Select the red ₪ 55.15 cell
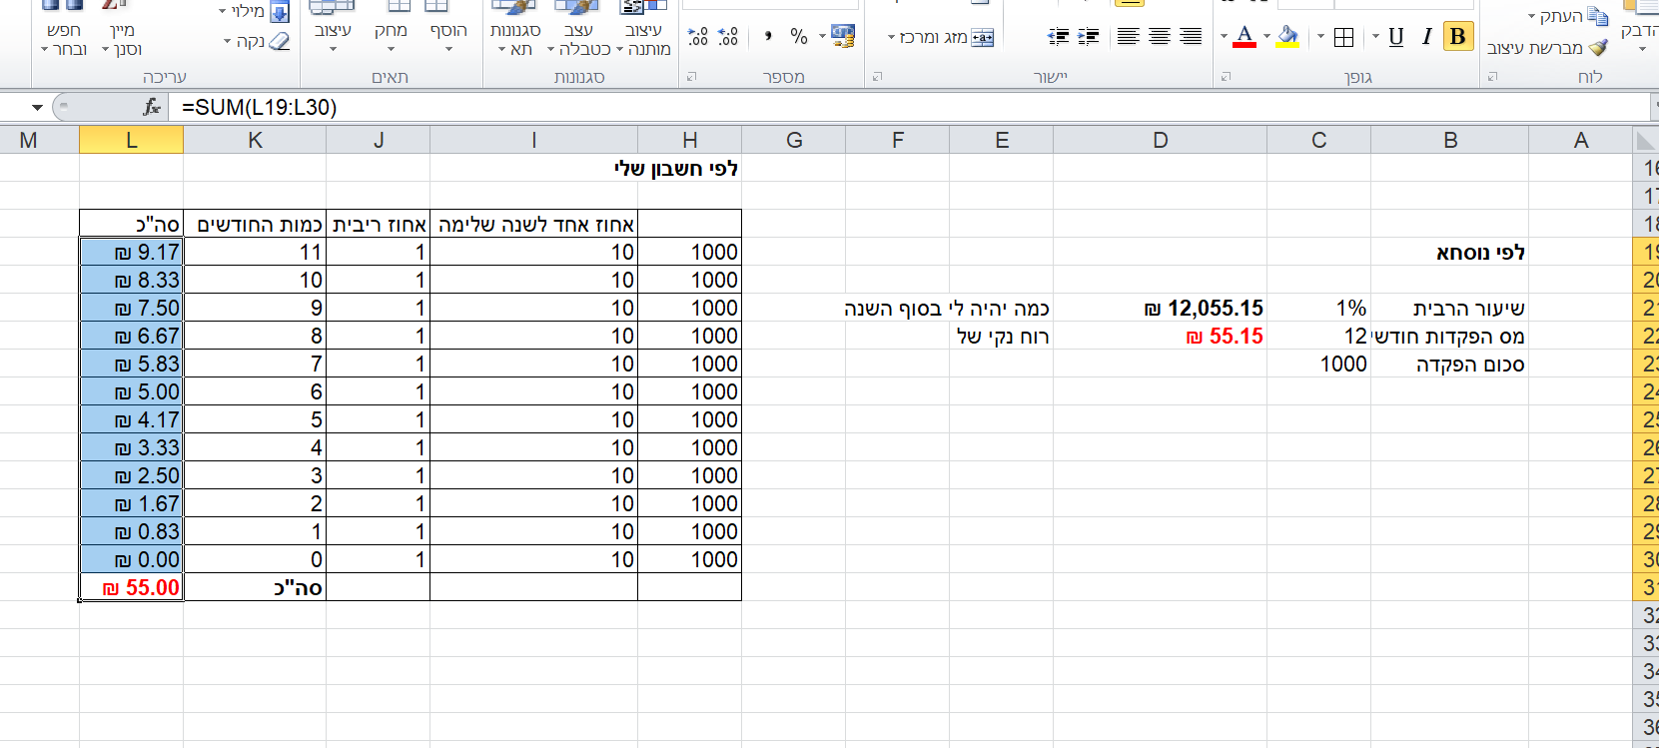Viewport: 1659px width, 748px height. tap(1161, 337)
